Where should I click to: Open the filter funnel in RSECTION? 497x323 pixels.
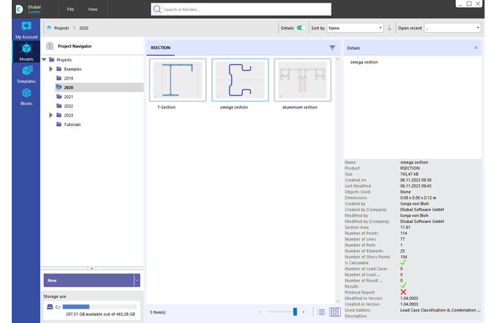332,48
